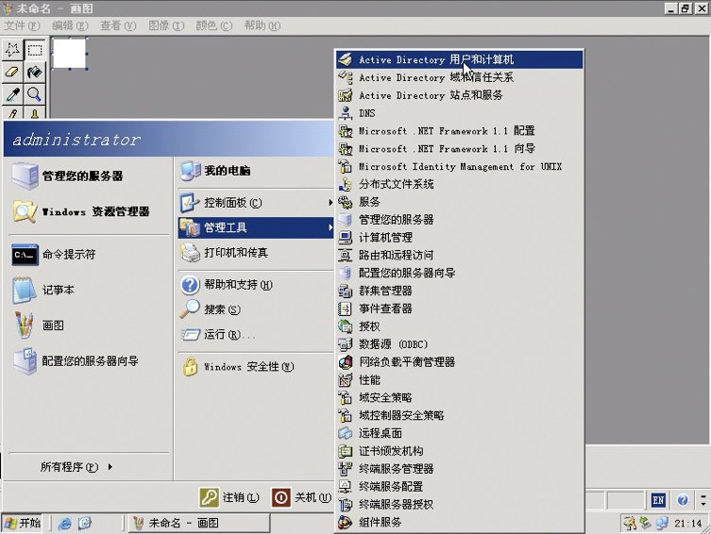Open 管理您的服务器 in the submenu list
This screenshot has height=534, width=711.
[459, 220]
